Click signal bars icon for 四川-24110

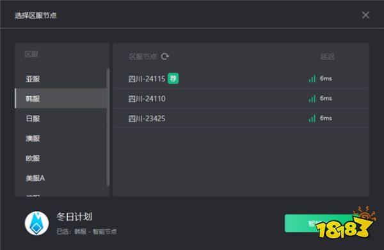pos(312,98)
